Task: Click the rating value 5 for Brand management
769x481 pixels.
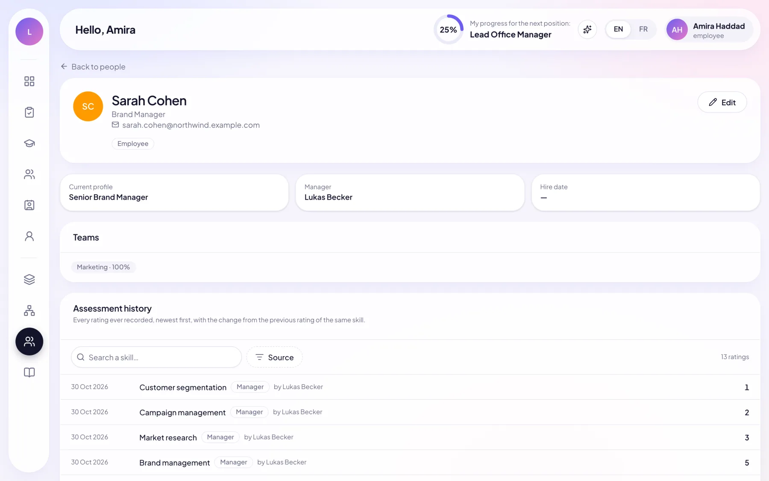Action: click(x=747, y=463)
